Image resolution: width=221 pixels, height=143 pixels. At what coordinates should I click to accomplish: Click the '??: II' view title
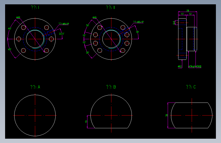(x=111, y=7)
